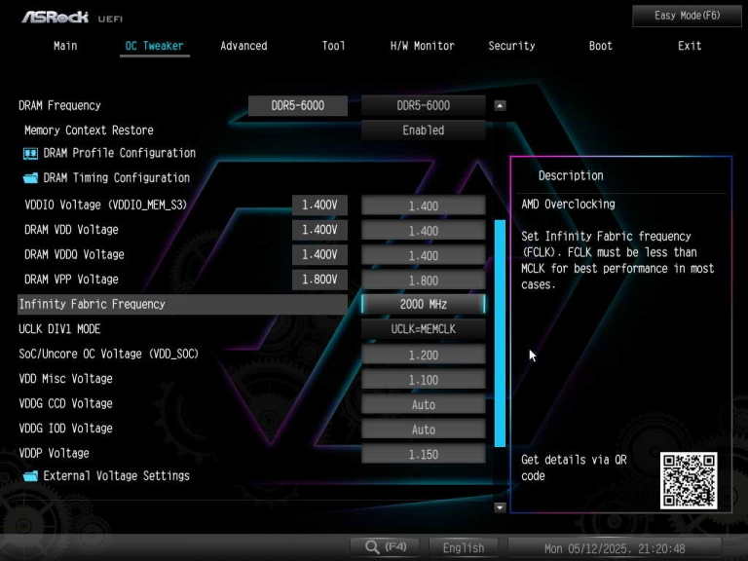748x561 pixels.
Task: Click DRAM VDD current value 1.400V readout
Action: click(319, 230)
